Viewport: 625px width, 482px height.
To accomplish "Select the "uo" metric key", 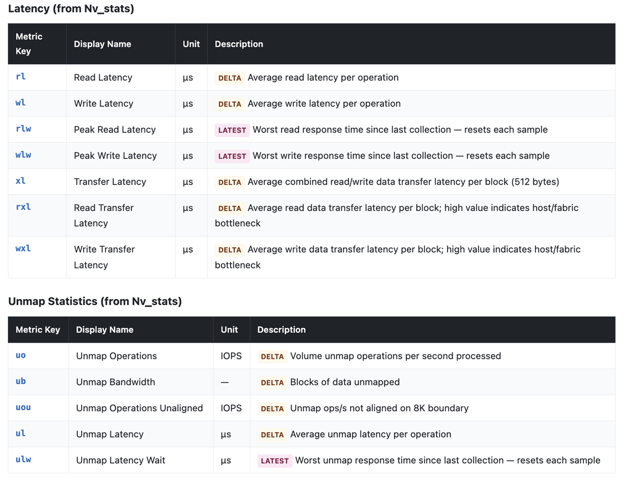I will click(21, 356).
